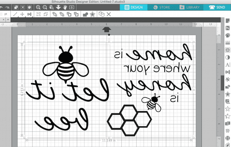Zoom in with the plus magnifier
This screenshot has height=147, width=231.
tap(38, 7)
